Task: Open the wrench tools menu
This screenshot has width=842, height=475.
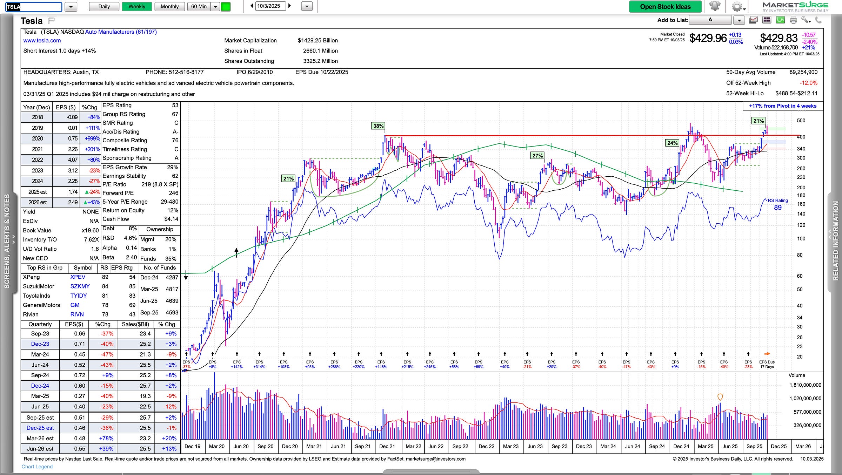Action: click(x=806, y=20)
